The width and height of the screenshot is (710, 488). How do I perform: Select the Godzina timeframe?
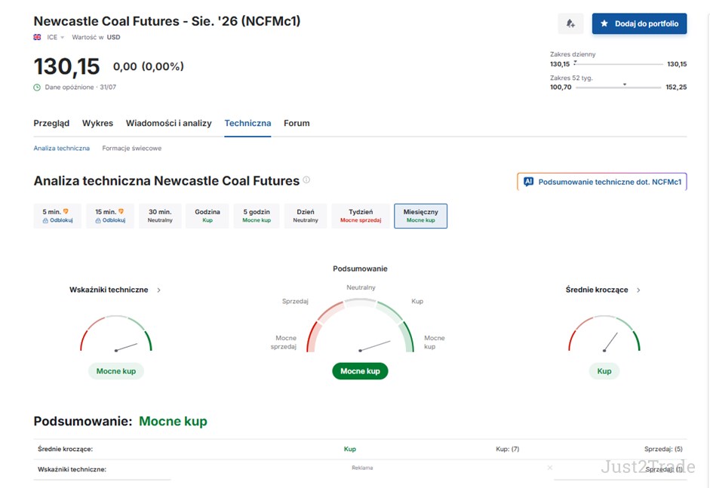tap(207, 216)
